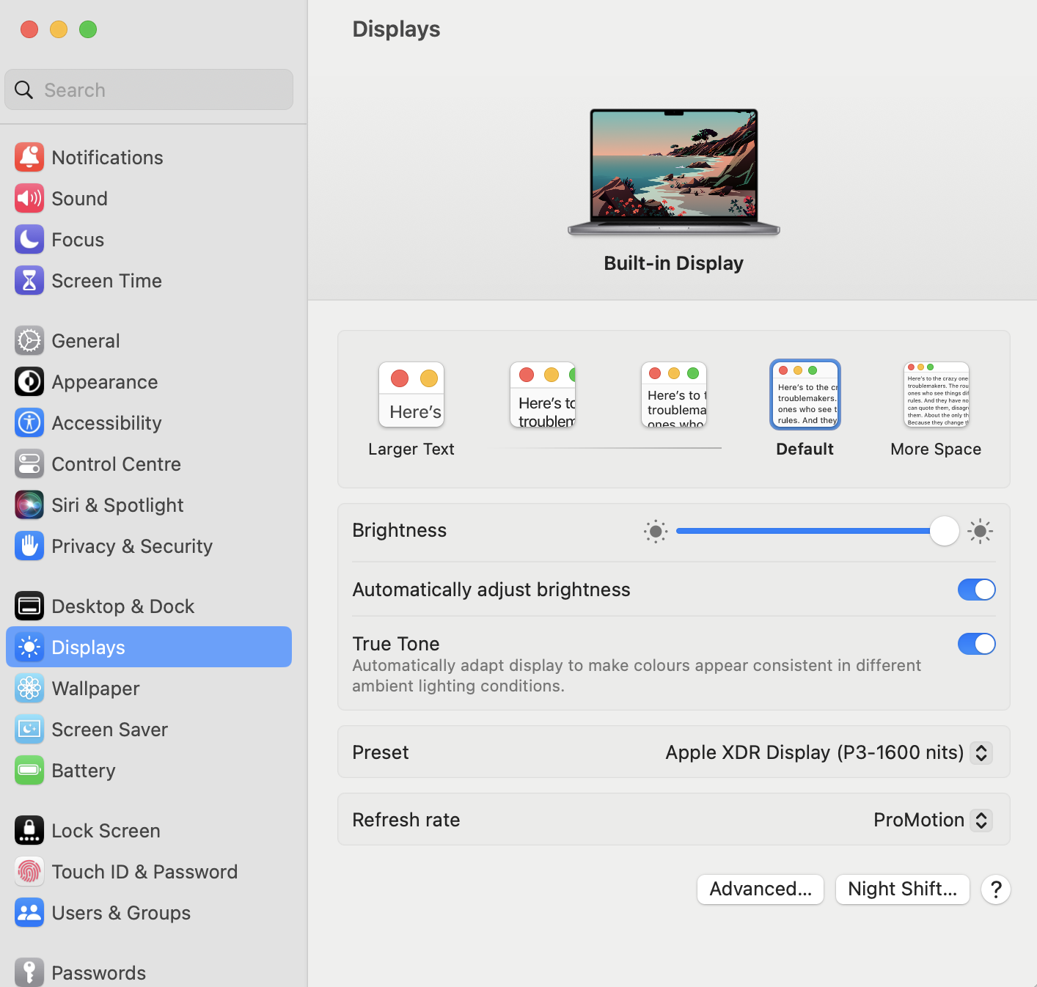1037x987 pixels.
Task: Open the Touch ID fingerprint icon
Action: (29, 872)
